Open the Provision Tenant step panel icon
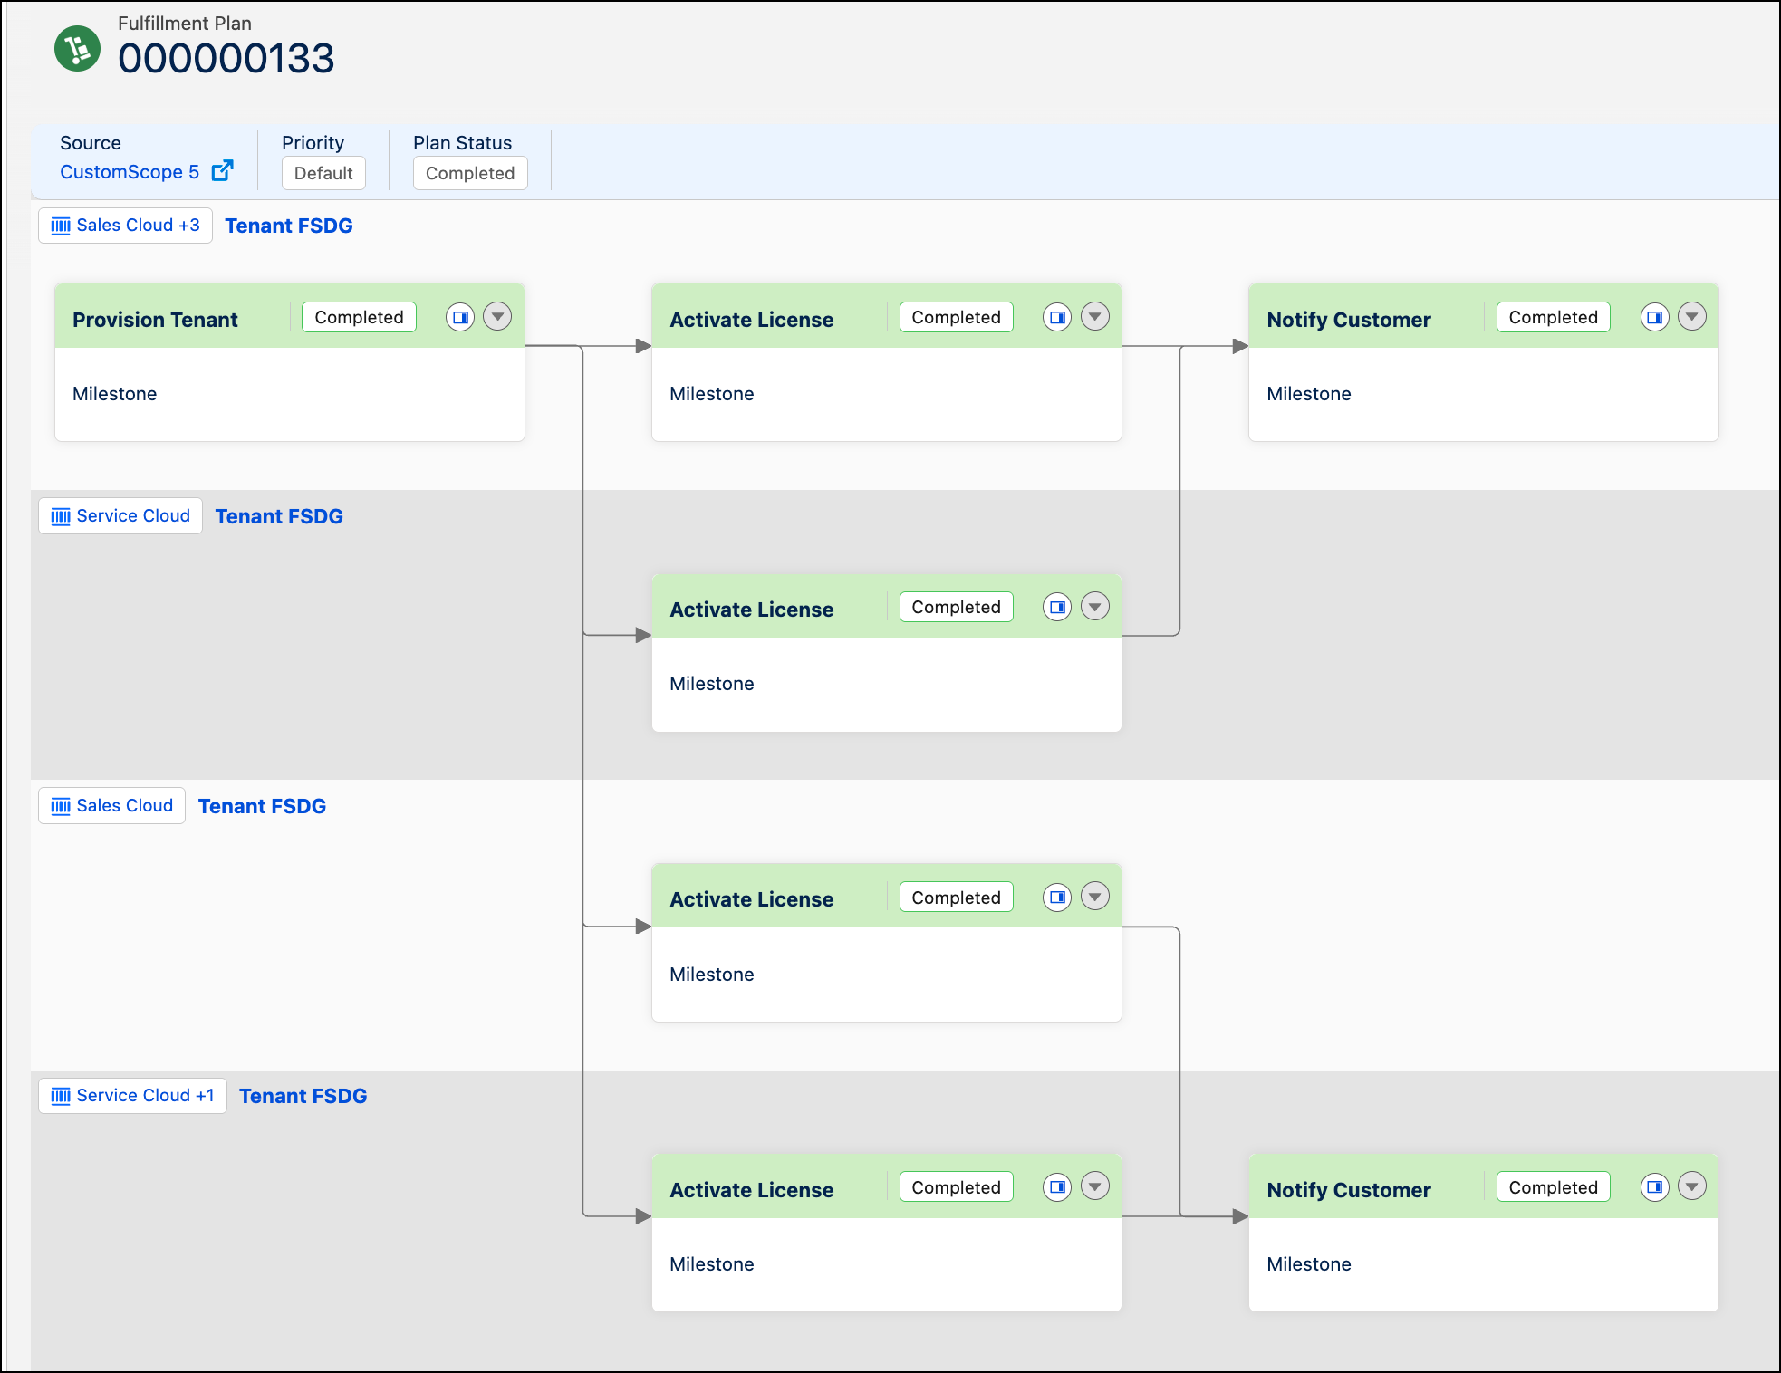1781x1373 pixels. tap(460, 317)
